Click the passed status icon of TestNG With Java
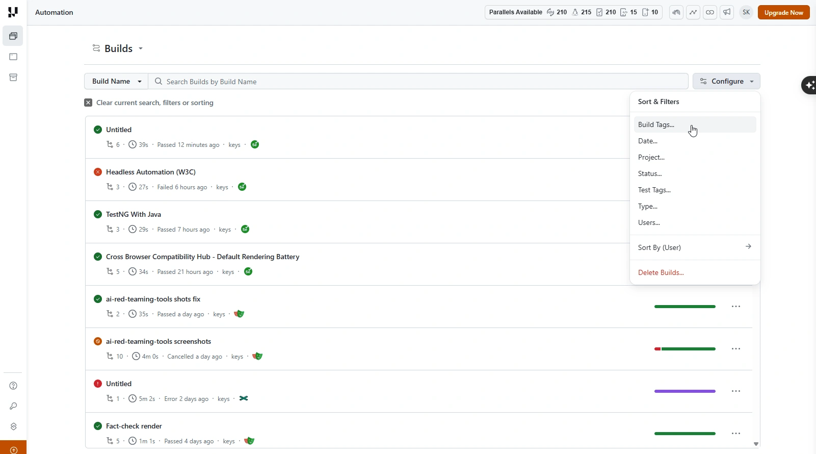Image resolution: width=816 pixels, height=454 pixels. click(x=98, y=214)
